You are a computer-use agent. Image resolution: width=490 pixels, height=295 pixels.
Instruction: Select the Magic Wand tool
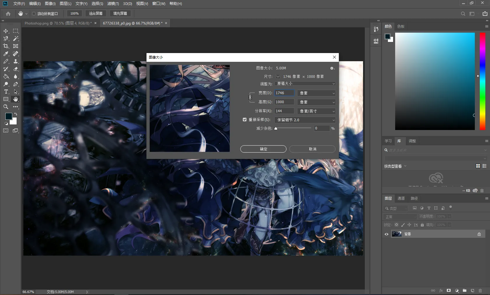point(16,38)
